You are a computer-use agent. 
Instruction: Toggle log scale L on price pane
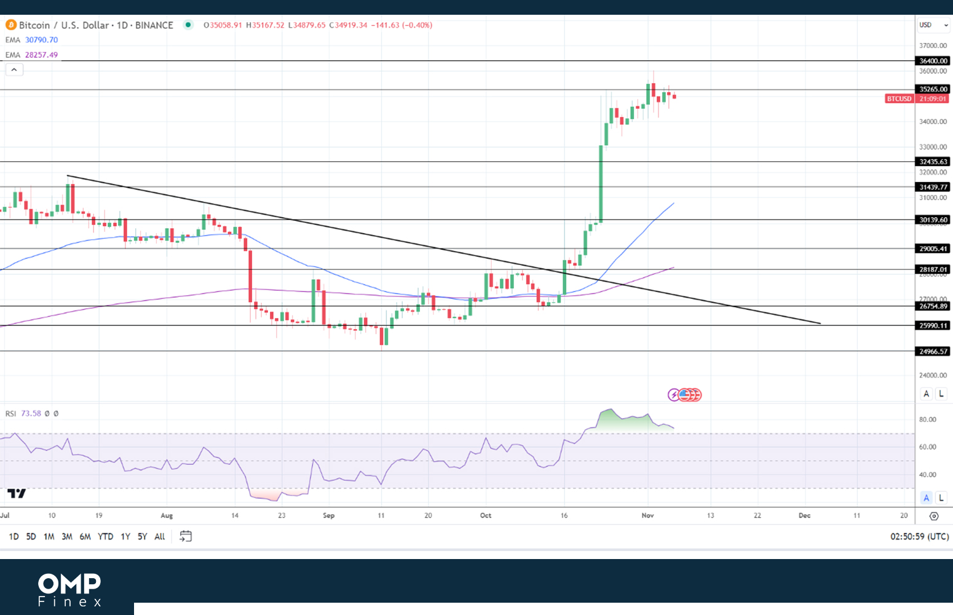pos(941,394)
